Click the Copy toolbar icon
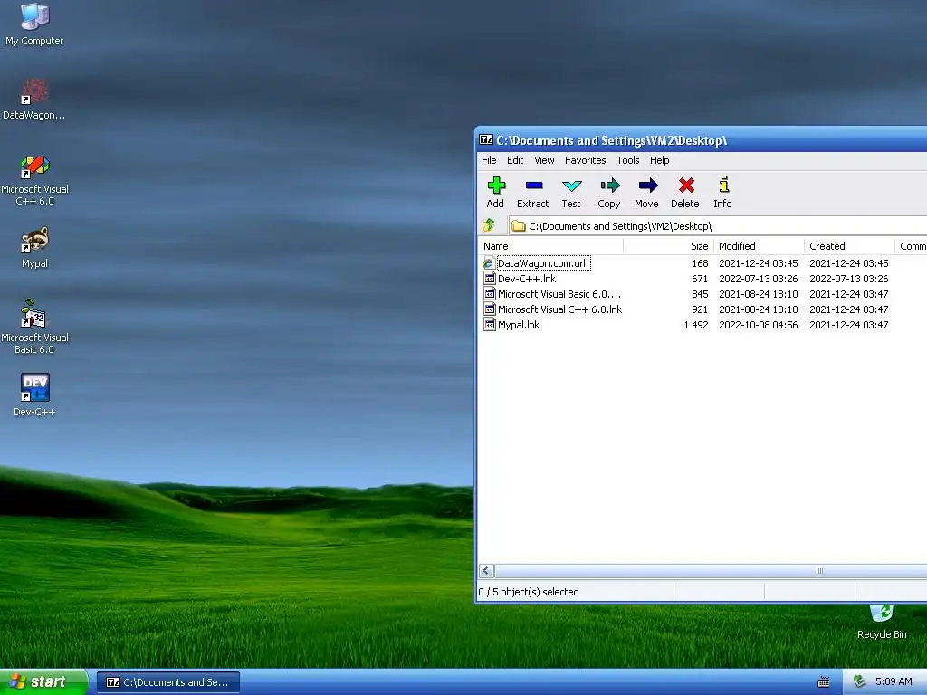927x695 pixels. [609, 192]
